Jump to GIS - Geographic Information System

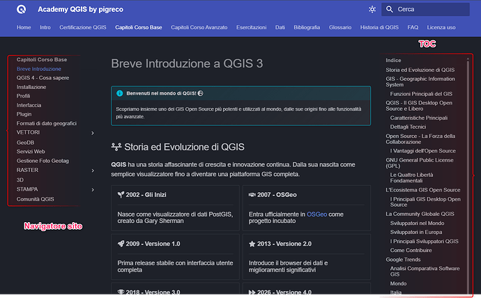[x=420, y=81]
